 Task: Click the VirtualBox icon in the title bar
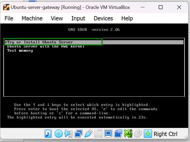[x=6, y=7]
